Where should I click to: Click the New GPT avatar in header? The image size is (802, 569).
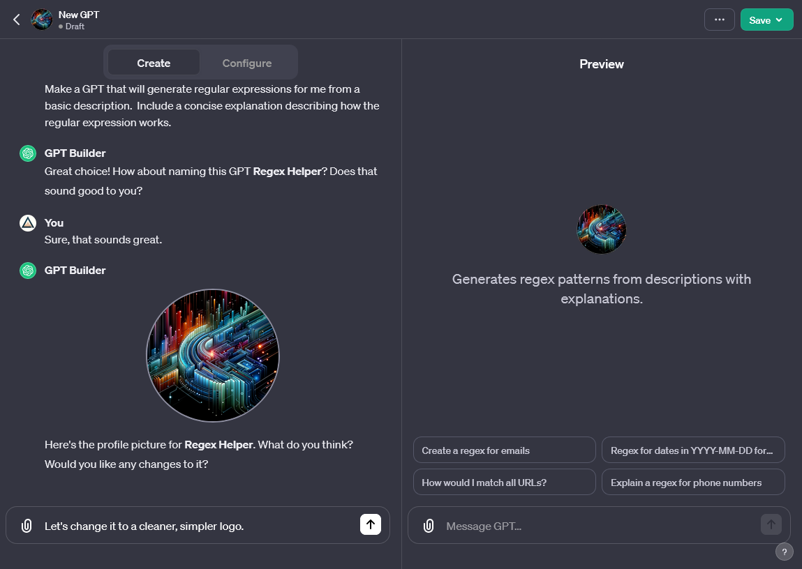tap(41, 20)
